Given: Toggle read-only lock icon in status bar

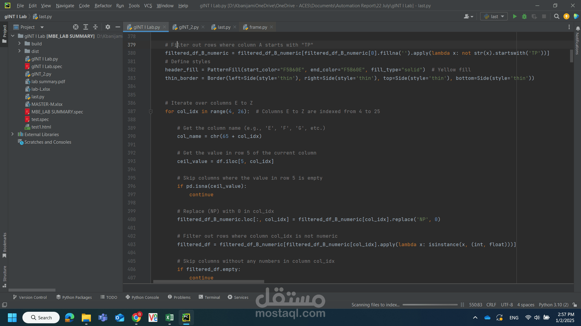Looking at the screenshot, I should 575,305.
